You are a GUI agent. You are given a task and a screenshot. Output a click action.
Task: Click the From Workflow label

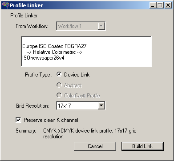32,26
